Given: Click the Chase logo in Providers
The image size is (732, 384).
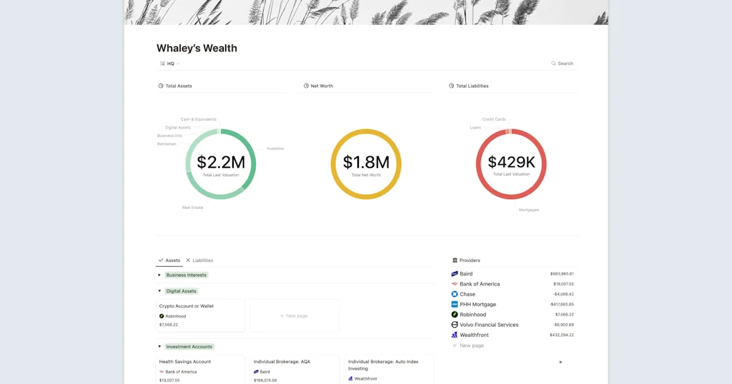Looking at the screenshot, I should tap(455, 294).
